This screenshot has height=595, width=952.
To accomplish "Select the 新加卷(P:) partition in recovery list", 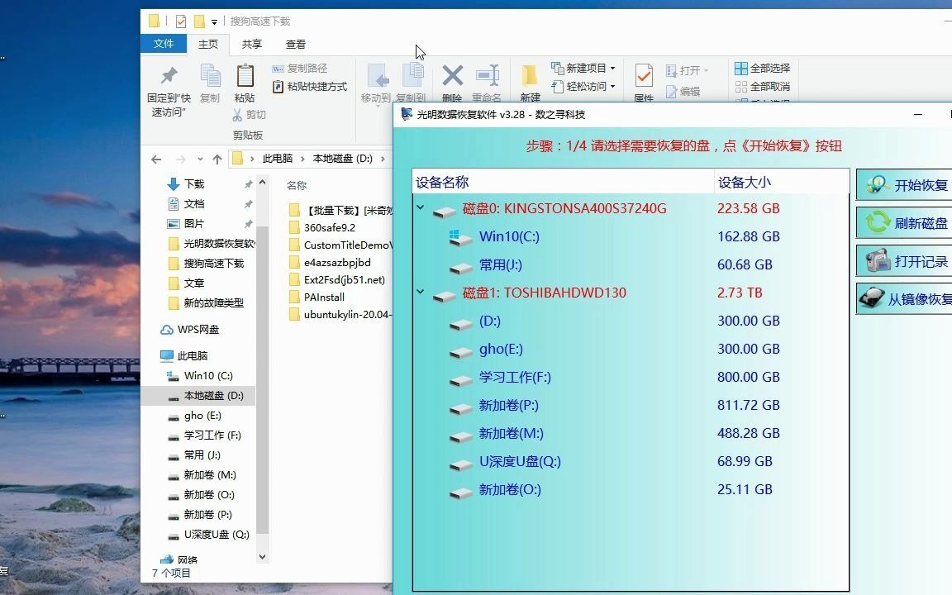I will pyautogui.click(x=508, y=405).
